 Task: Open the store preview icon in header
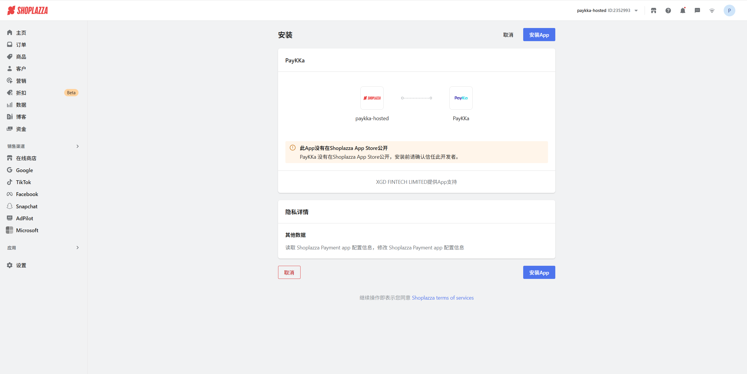tap(654, 11)
